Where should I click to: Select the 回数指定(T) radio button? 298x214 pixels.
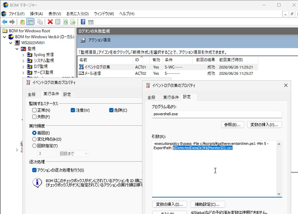click(x=34, y=146)
